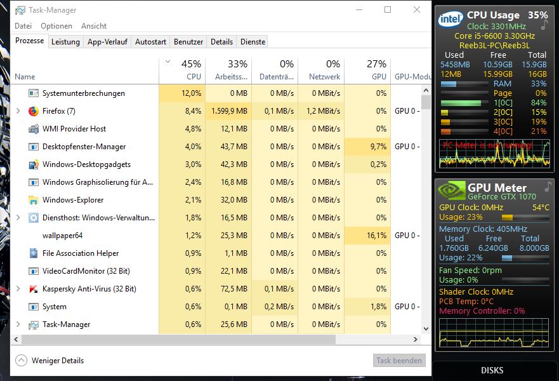Click the Firefox icon in process list
This screenshot has height=381, width=559.
tap(34, 111)
